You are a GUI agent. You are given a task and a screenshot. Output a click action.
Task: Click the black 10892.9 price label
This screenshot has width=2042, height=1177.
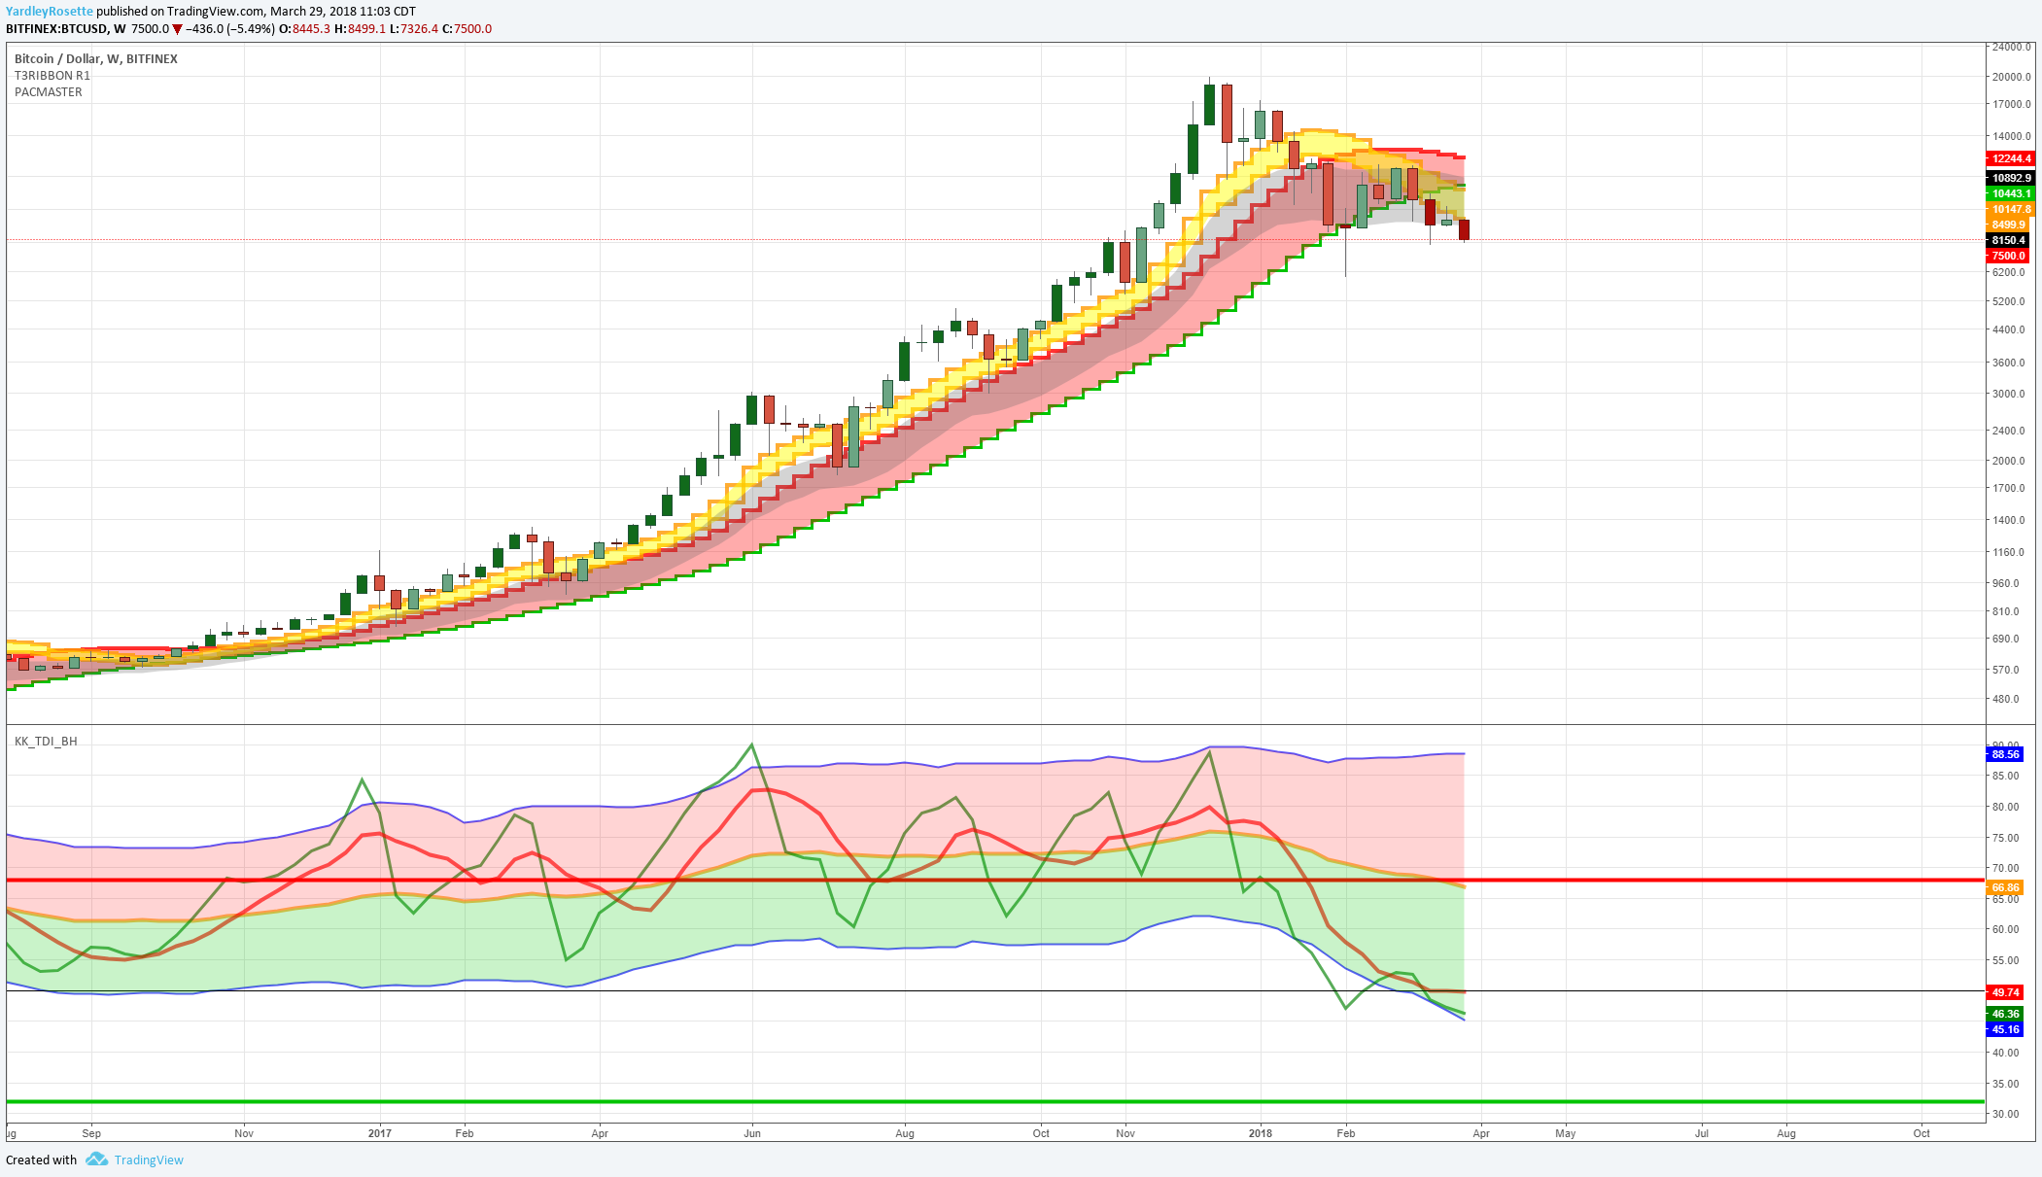[x=2011, y=178]
